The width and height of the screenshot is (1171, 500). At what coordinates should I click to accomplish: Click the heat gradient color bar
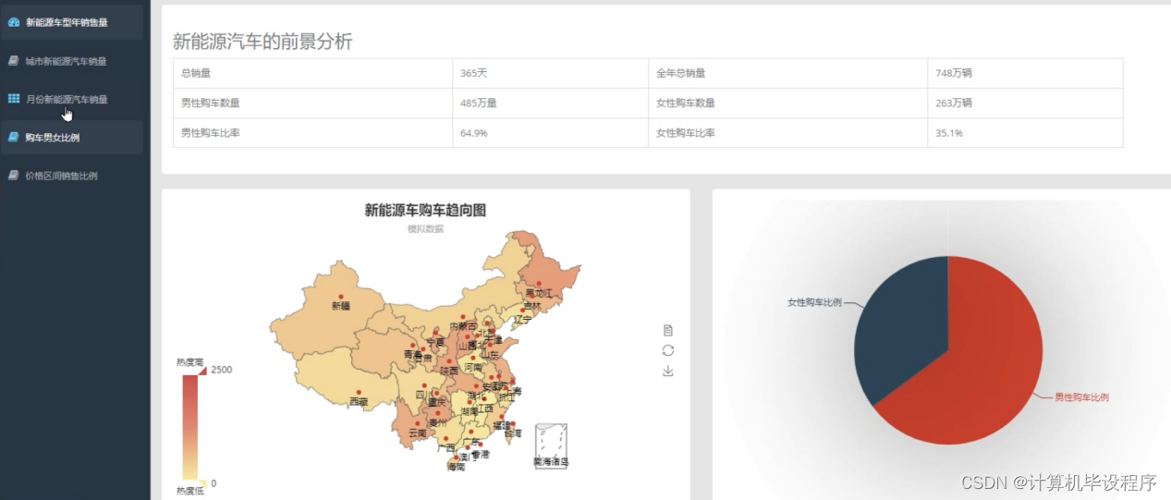(189, 427)
